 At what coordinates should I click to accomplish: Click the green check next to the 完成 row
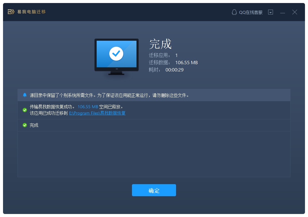point(24,125)
